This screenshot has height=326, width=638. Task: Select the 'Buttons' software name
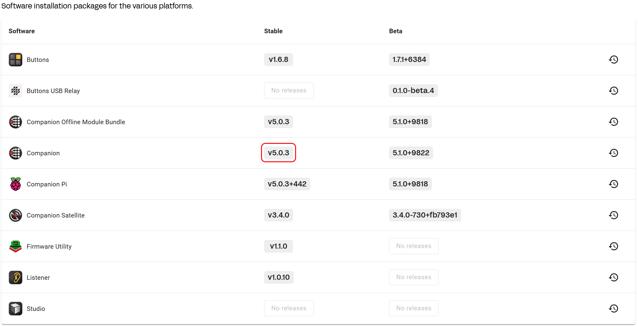(38, 60)
